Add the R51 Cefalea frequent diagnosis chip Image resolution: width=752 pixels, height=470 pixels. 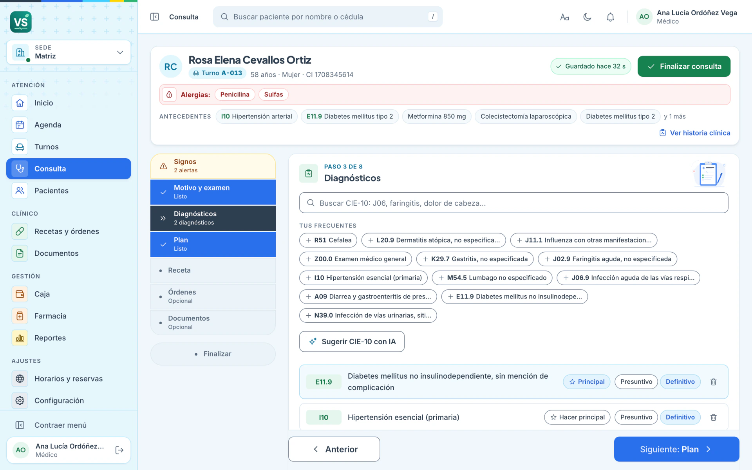coord(328,240)
